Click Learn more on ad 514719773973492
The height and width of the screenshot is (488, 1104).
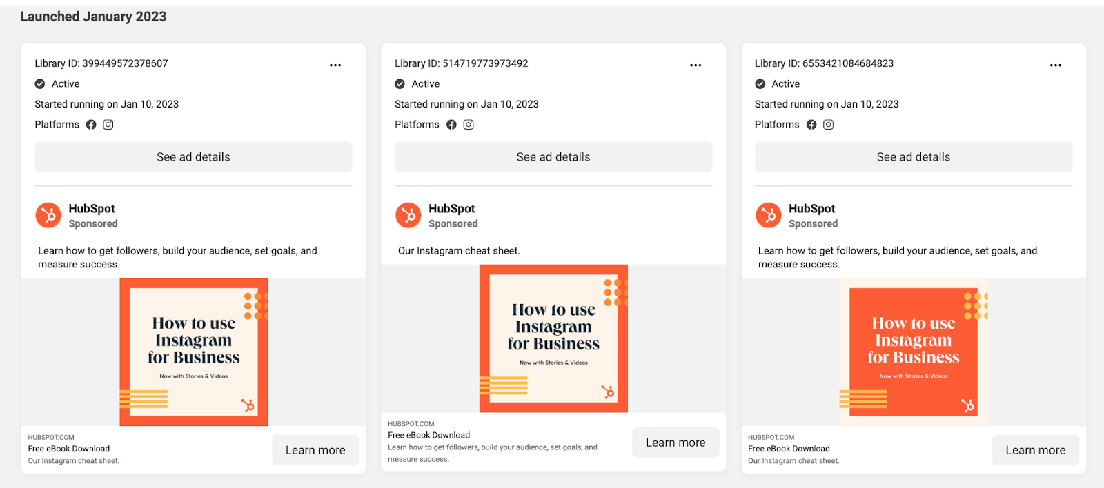tap(676, 443)
